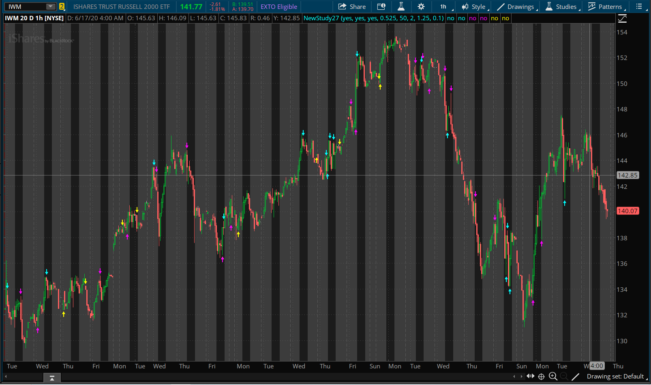This screenshot has height=385, width=651.
Task: Click the small right triangle next to pan icon
Action: [521, 376]
